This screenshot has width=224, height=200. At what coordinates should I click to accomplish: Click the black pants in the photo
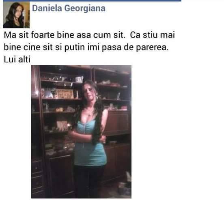click(88, 181)
